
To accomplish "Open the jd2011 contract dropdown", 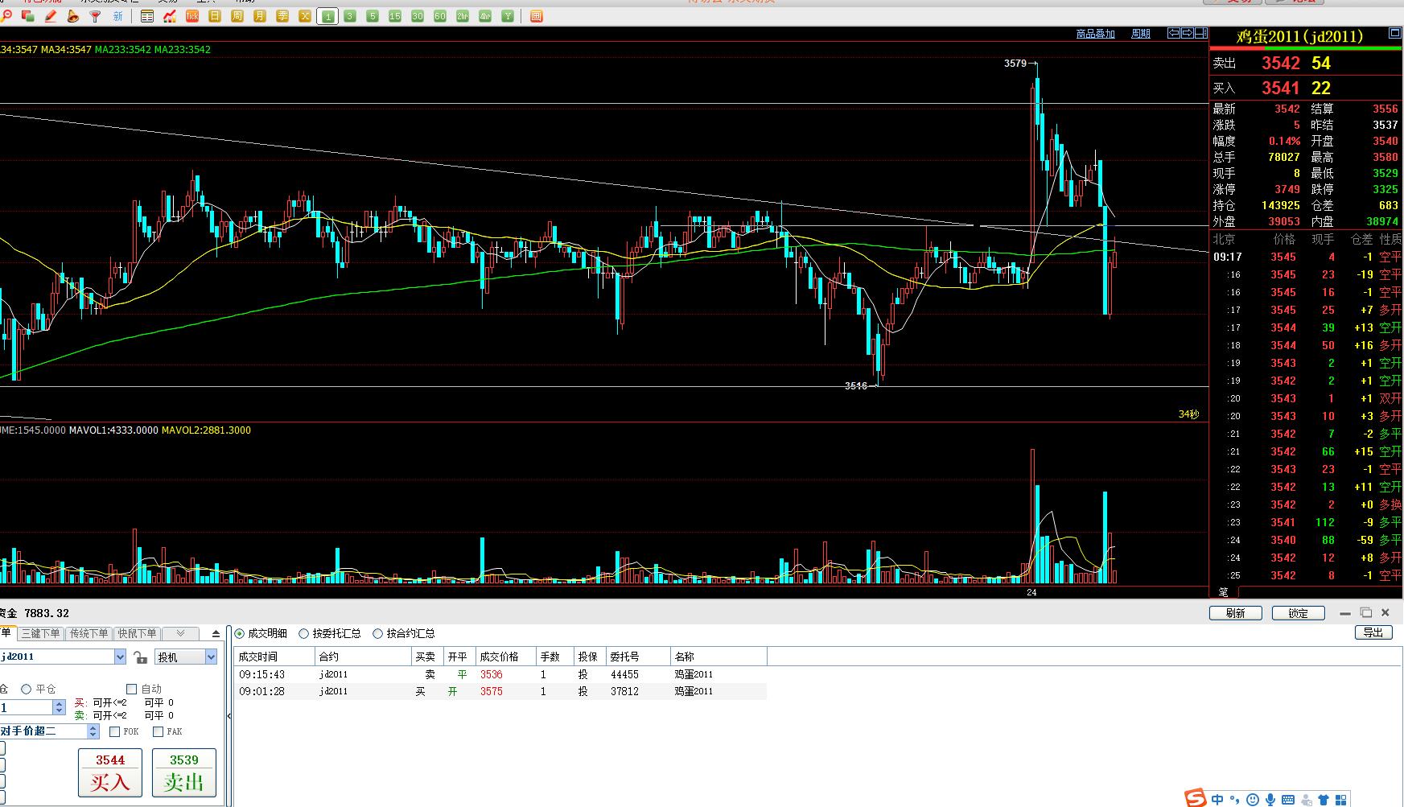I will (x=120, y=657).
